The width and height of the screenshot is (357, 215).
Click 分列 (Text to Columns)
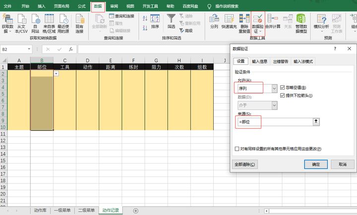point(214,21)
